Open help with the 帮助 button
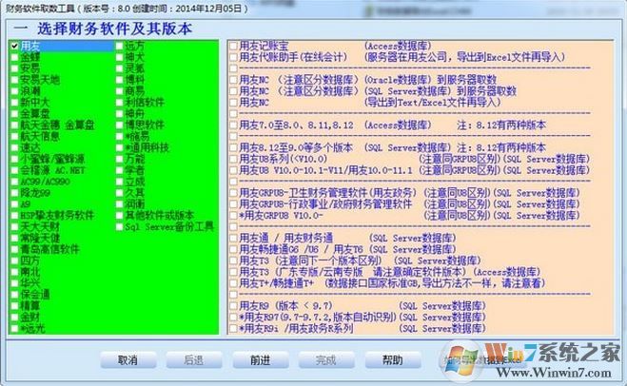The image size is (627, 386). click(x=393, y=360)
